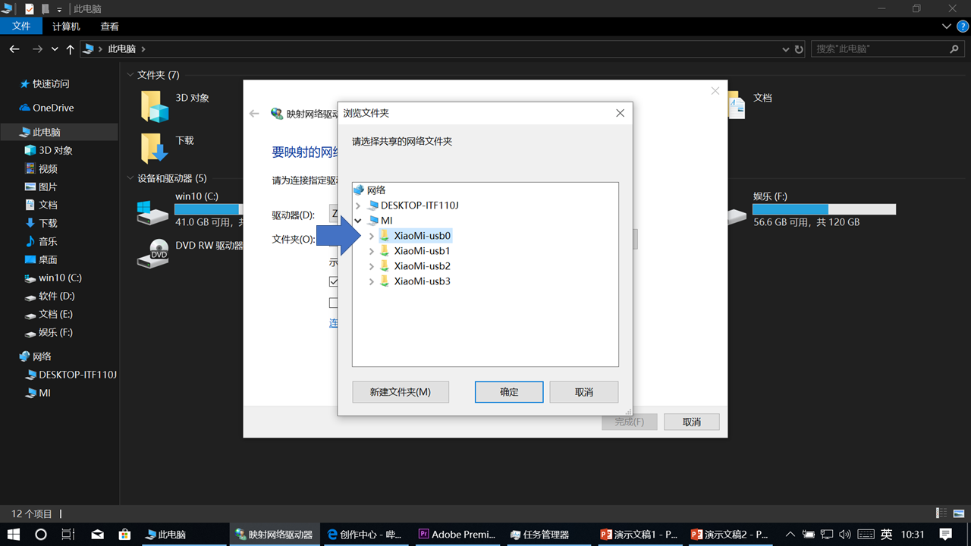Click back arrow in Map Network Drive dialog
Screen dimensions: 971x546
click(x=254, y=114)
